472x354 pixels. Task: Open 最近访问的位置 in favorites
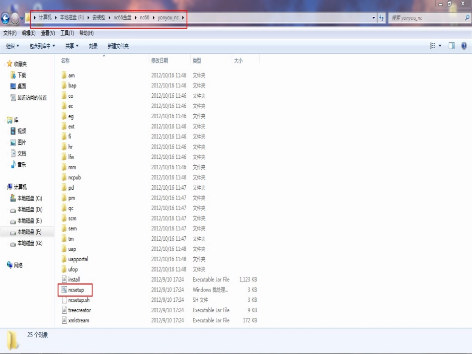pos(32,97)
